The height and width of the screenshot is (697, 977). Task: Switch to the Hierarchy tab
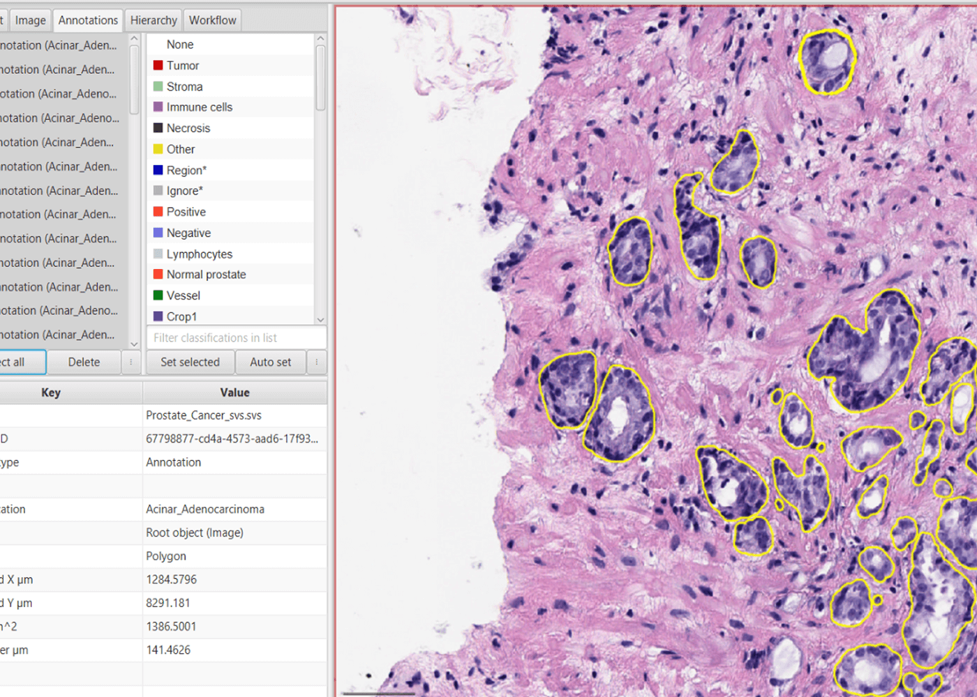pos(152,20)
